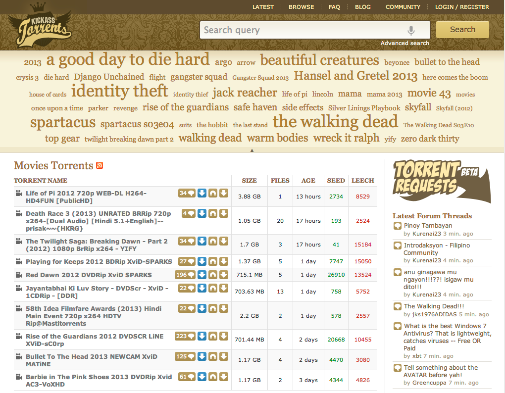505x393 pixels.
Task: Collapse the tag cloud using the small triangle
Action: (252, 150)
